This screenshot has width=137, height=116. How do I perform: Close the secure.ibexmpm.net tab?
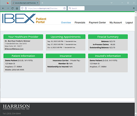click(x=37, y=3)
